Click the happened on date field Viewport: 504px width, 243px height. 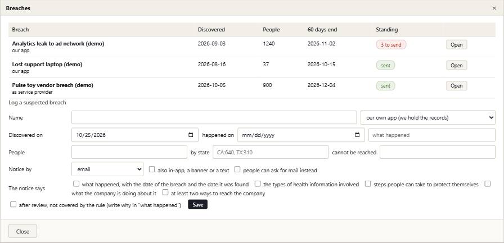click(301, 135)
